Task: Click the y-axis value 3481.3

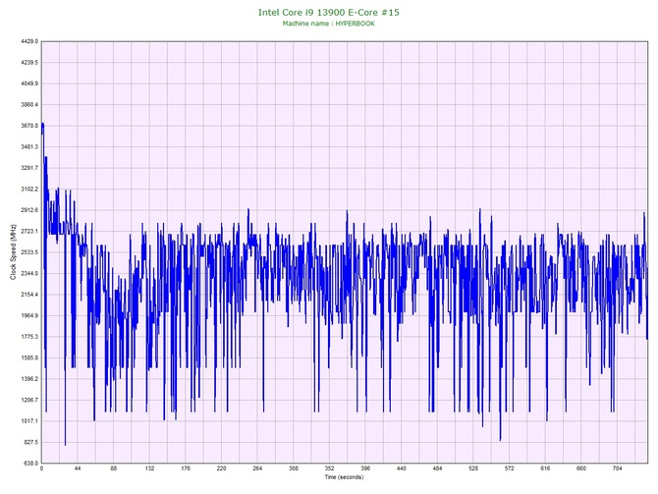Action: click(x=29, y=147)
